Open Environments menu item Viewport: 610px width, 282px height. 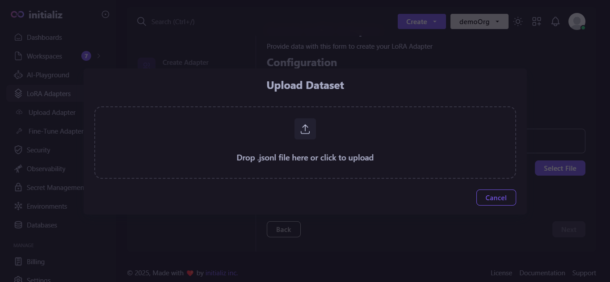(x=47, y=206)
